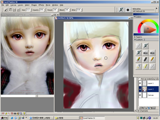Click the volume speaker tray icon

coord(138,118)
